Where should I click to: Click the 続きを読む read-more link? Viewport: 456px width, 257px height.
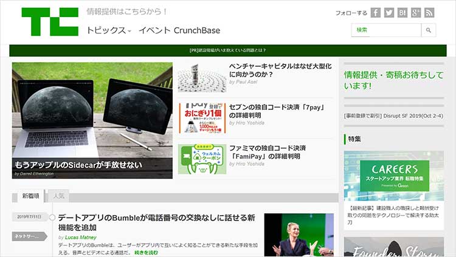[x=147, y=253]
